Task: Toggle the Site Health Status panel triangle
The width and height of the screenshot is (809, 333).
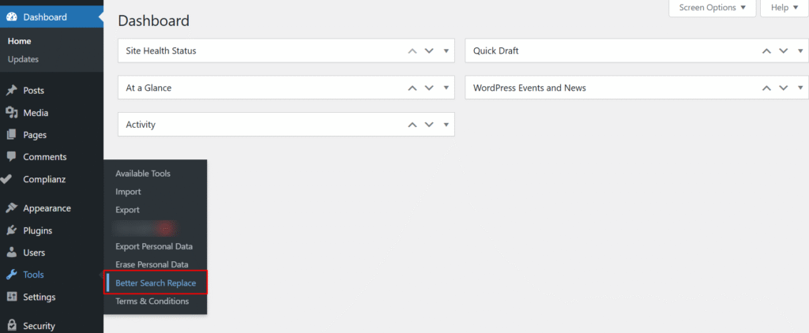Action: click(x=446, y=51)
